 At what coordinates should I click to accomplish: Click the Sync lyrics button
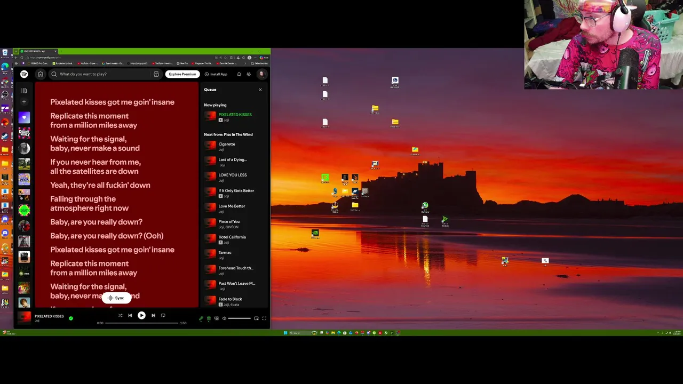[116, 298]
